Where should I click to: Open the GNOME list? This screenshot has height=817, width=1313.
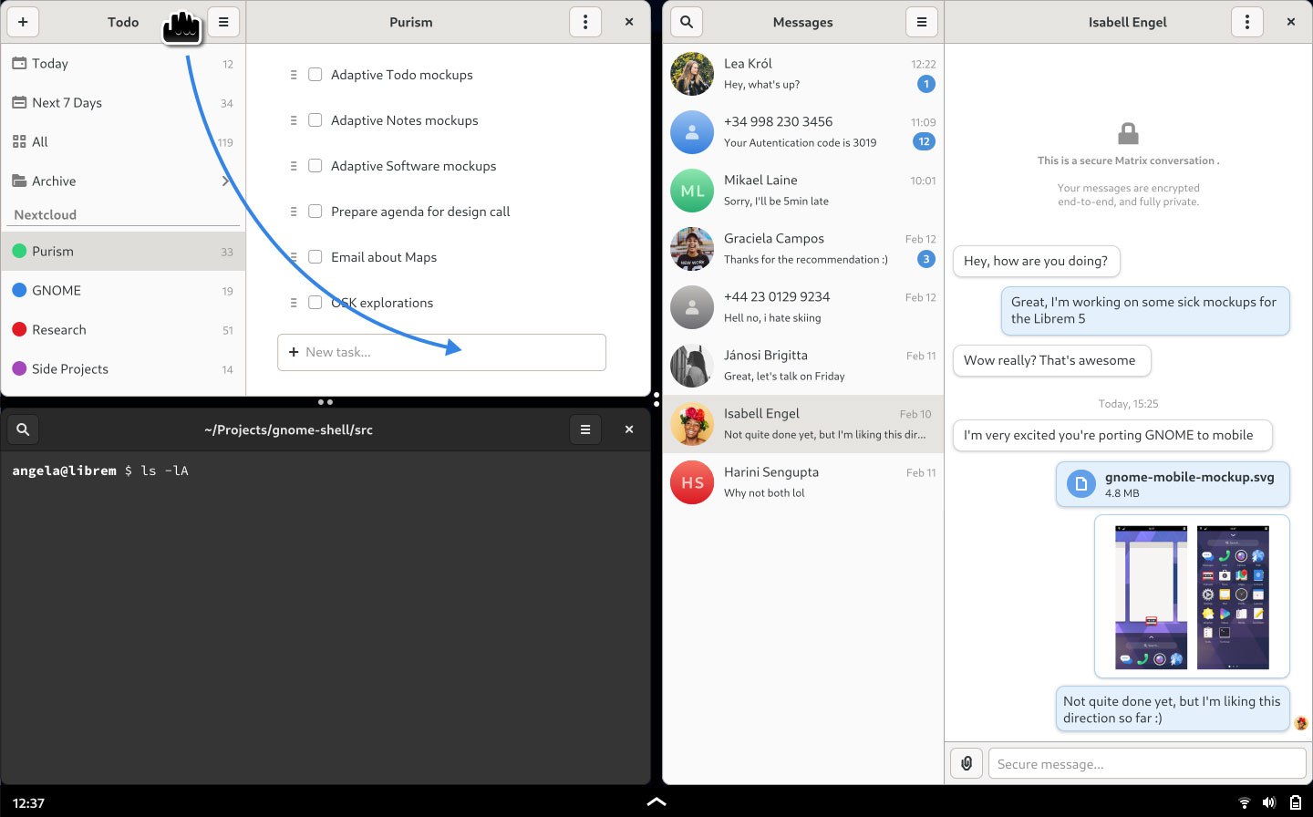click(123, 291)
